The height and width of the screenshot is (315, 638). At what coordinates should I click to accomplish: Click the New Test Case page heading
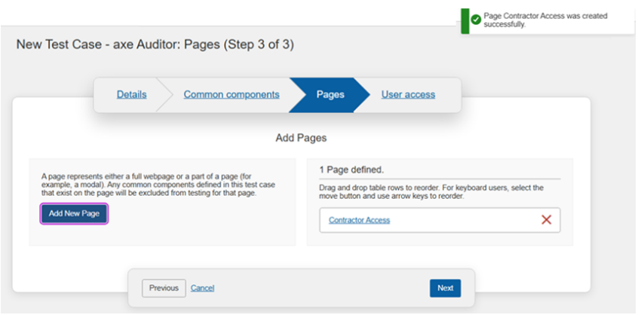(155, 45)
